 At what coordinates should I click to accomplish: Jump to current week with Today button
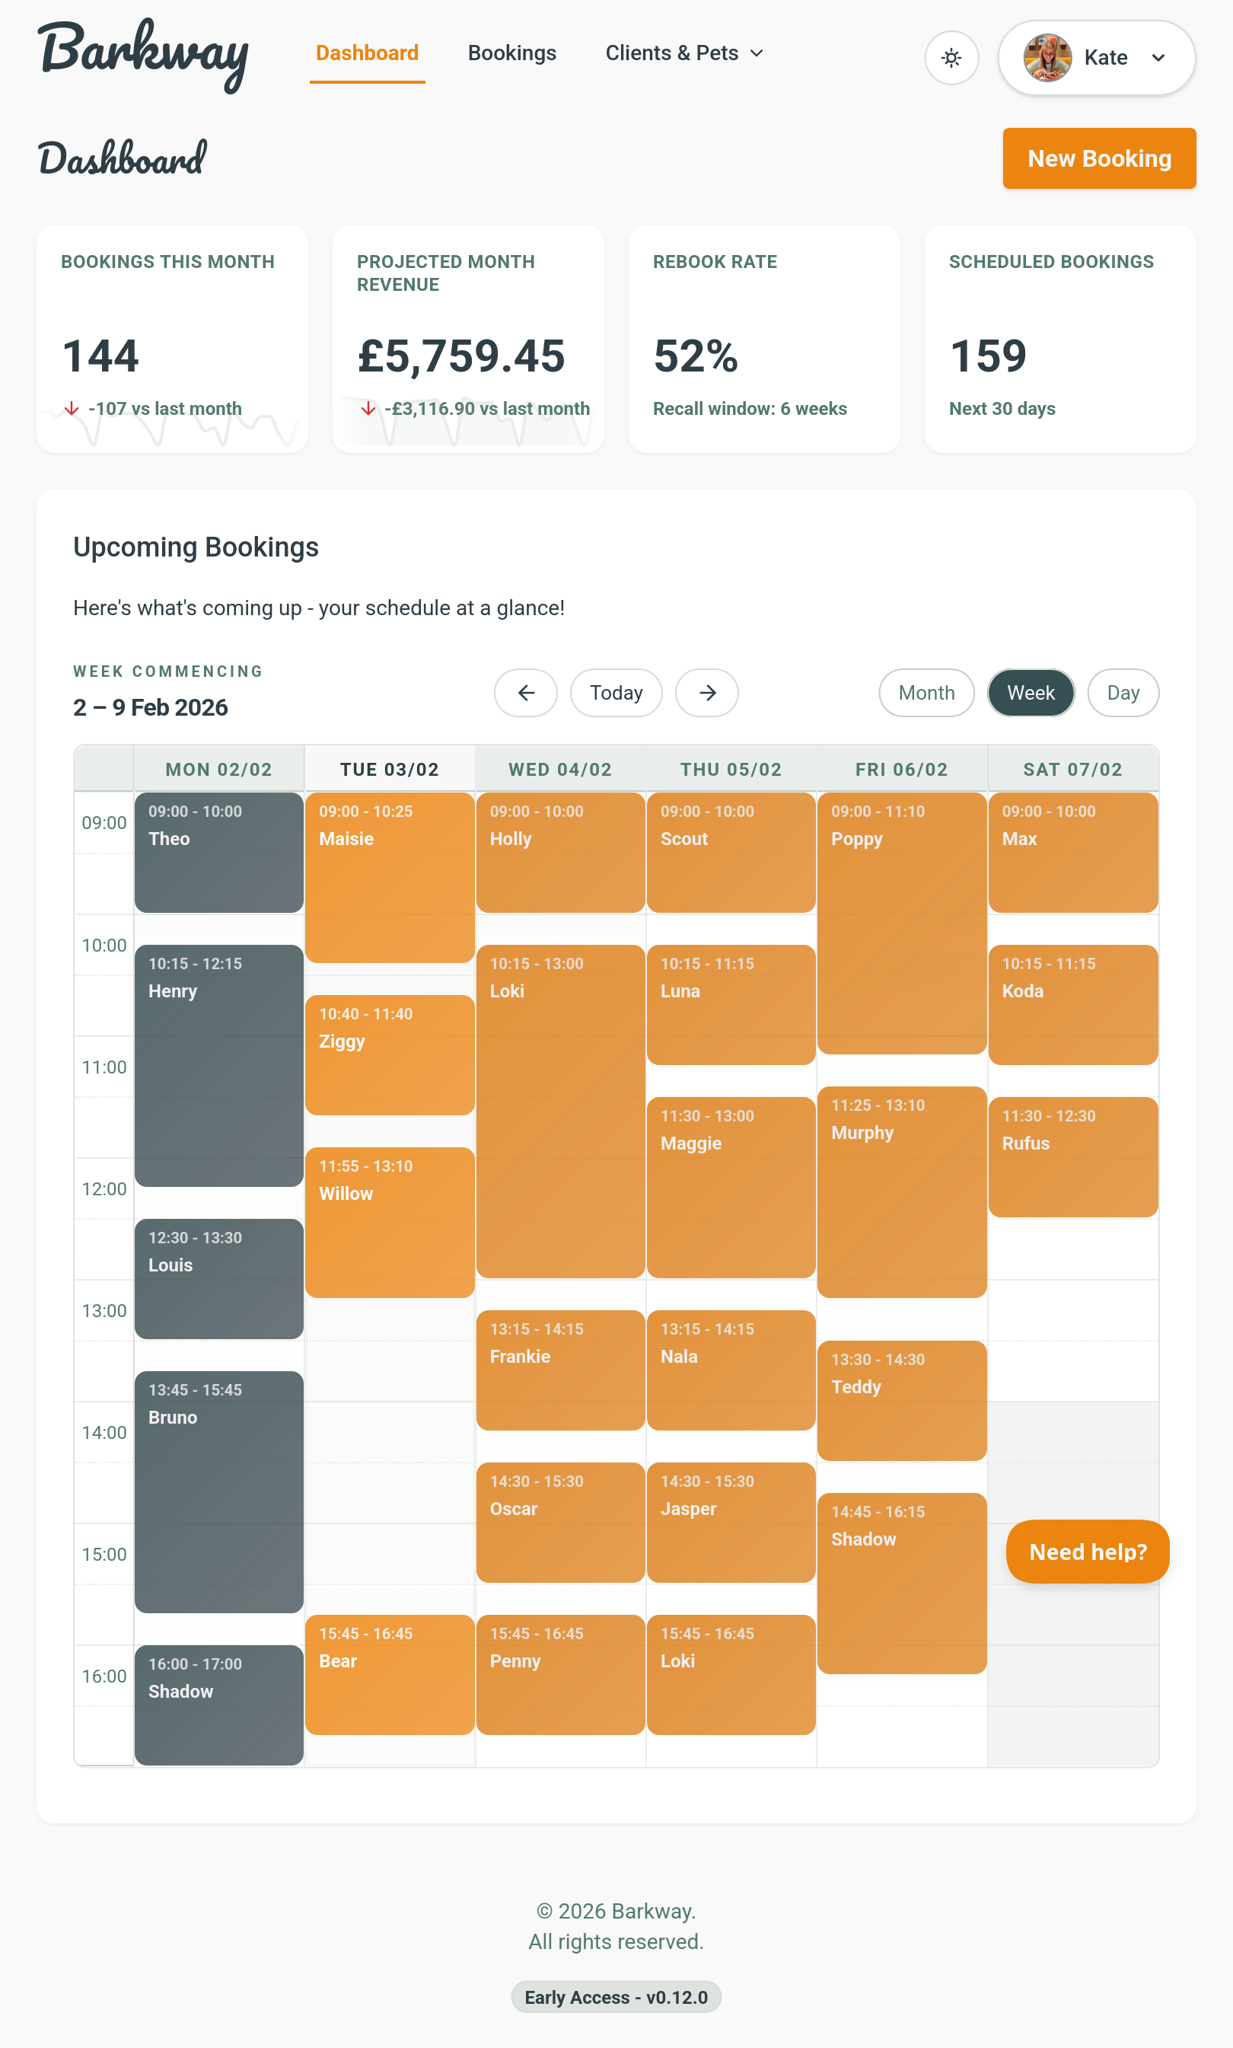616,693
